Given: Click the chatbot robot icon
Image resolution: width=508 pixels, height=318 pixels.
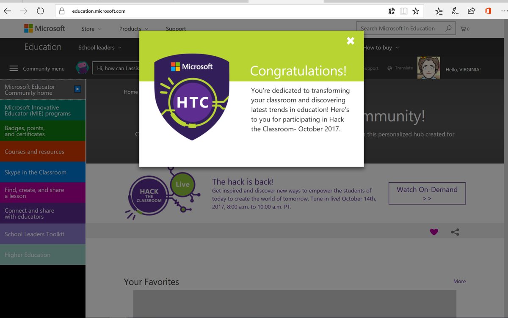Looking at the screenshot, I should (82, 68).
